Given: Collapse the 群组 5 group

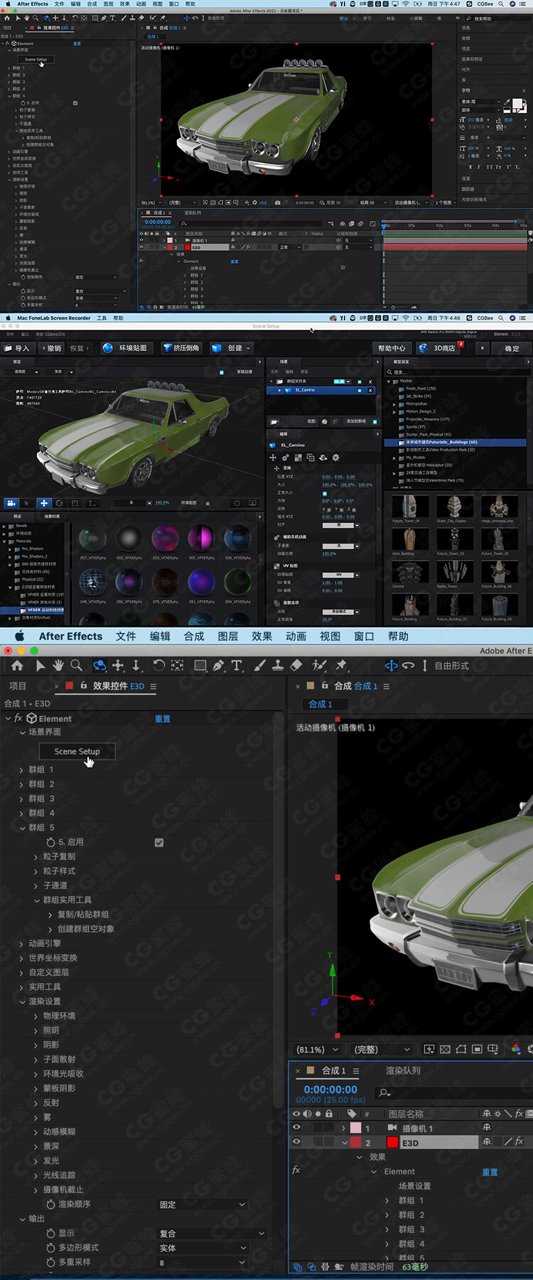Looking at the screenshot, I should coord(21,827).
